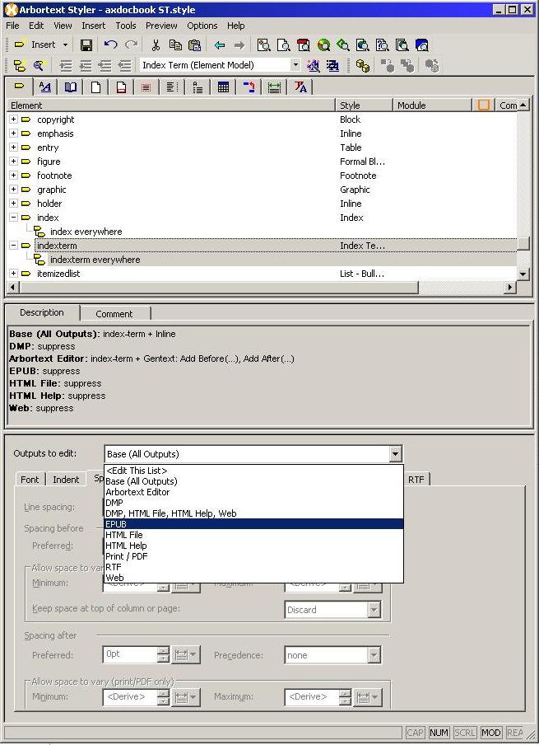Open the Tools menu
Screen dimensions: 539x745
[126, 26]
